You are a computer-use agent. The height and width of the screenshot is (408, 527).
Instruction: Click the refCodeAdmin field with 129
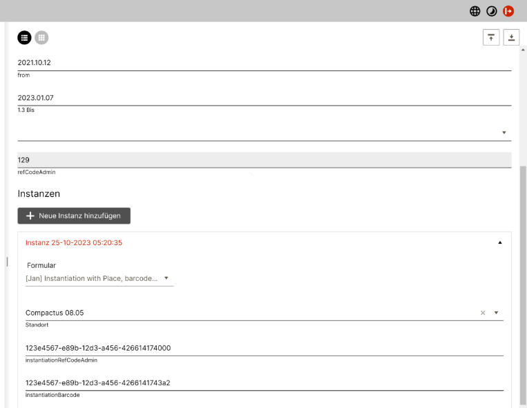264,159
